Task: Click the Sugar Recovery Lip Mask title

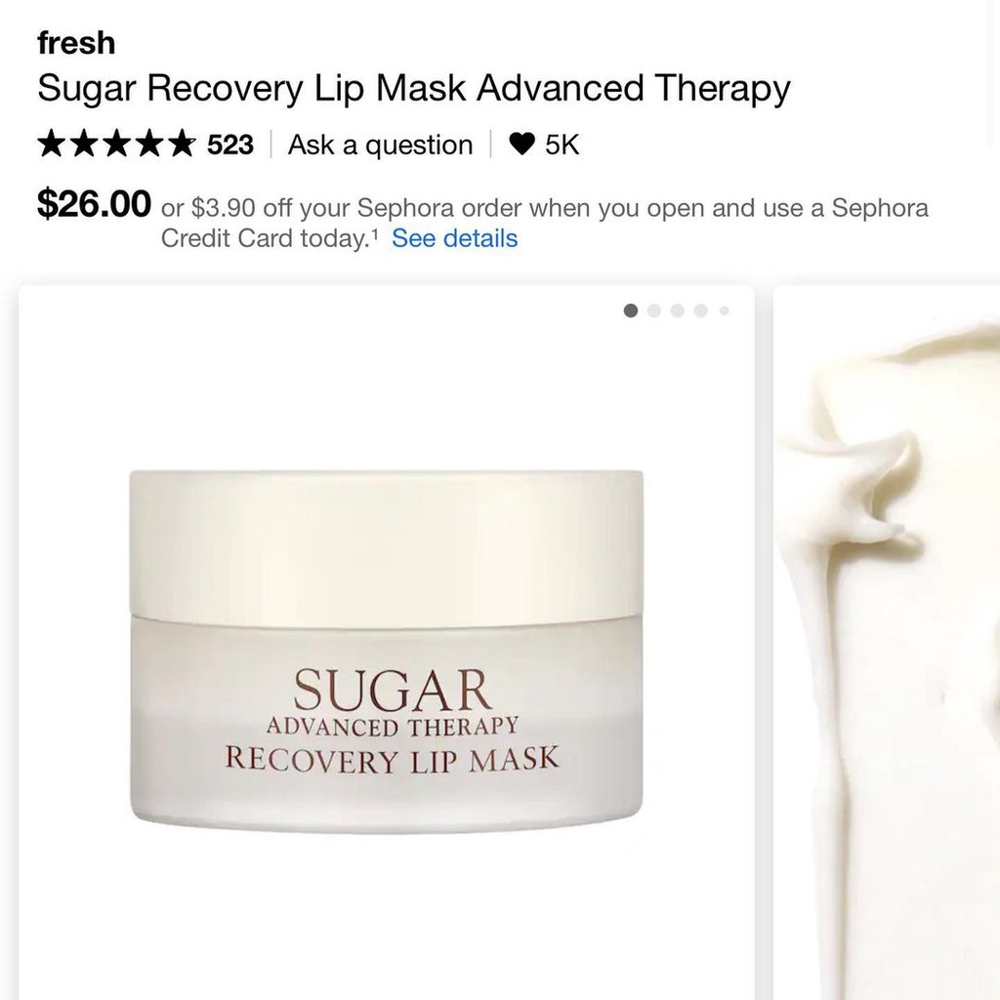Action: pyautogui.click(x=414, y=88)
